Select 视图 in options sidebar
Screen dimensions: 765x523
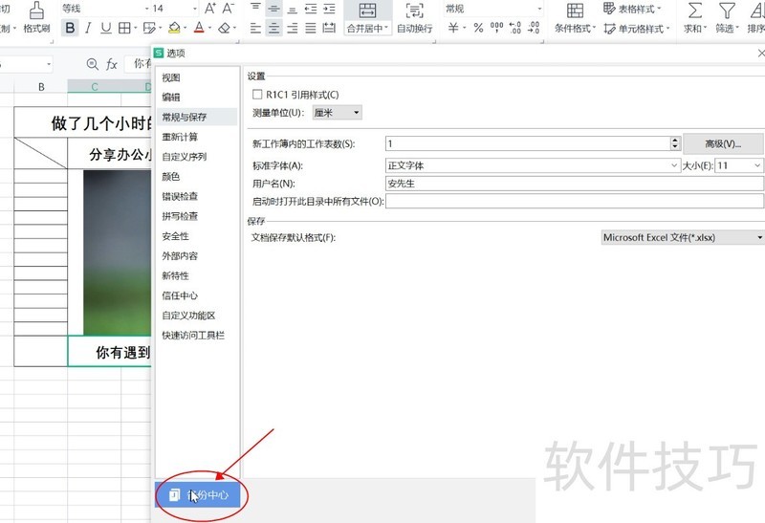pos(171,77)
